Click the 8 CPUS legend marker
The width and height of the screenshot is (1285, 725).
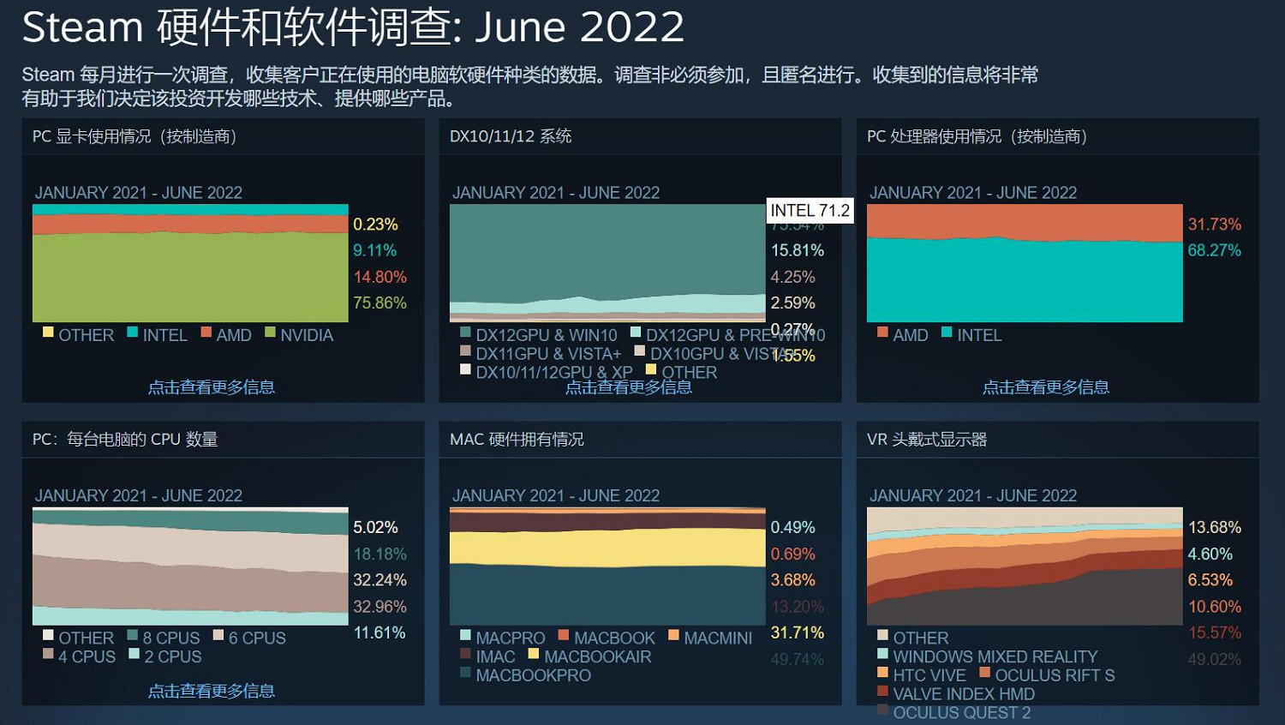point(131,637)
